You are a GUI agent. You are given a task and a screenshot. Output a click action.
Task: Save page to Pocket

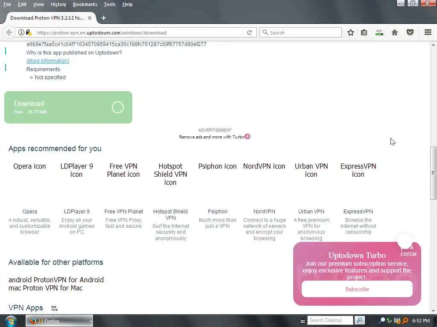tap(410, 32)
